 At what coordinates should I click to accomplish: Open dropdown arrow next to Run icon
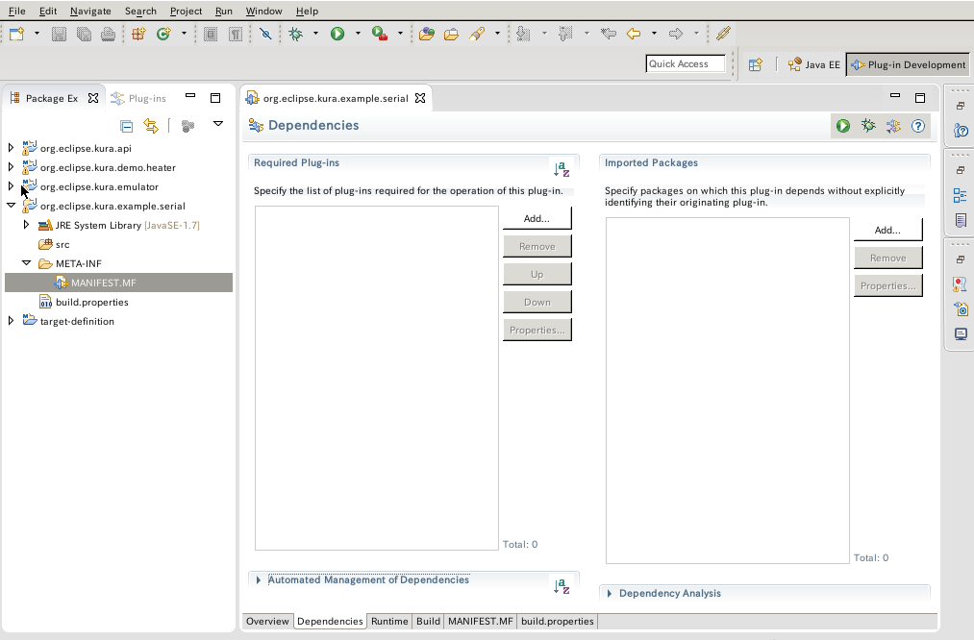tap(358, 34)
